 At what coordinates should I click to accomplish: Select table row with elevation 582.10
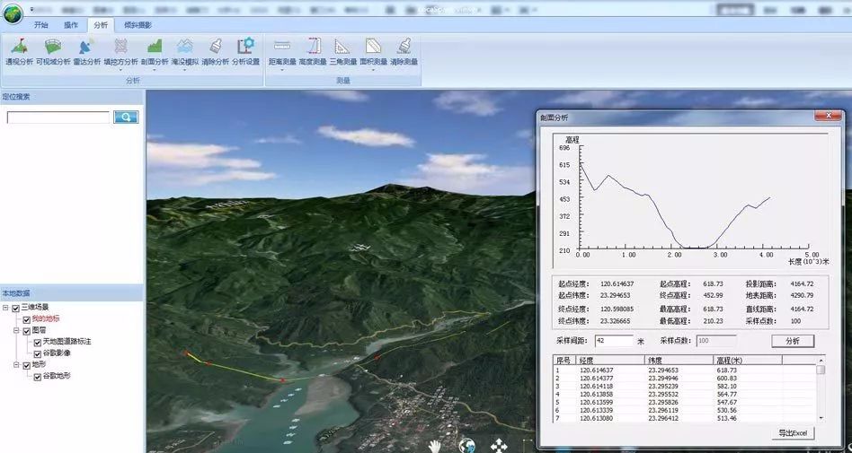tap(684, 387)
